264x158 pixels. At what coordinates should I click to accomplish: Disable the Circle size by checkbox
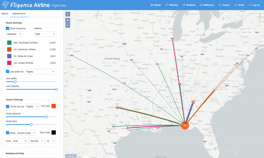pos(7,106)
